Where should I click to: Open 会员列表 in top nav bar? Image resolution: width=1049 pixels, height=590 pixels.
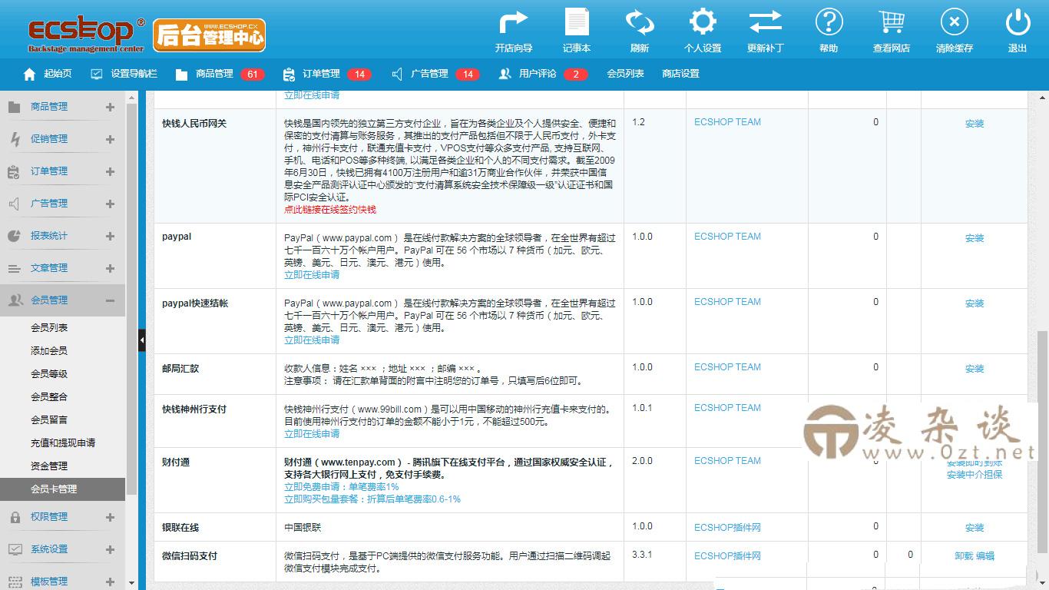coord(625,74)
